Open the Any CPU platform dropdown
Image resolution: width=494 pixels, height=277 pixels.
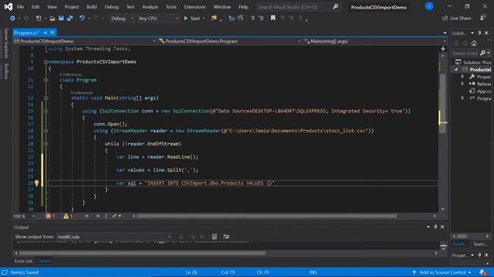[158, 18]
